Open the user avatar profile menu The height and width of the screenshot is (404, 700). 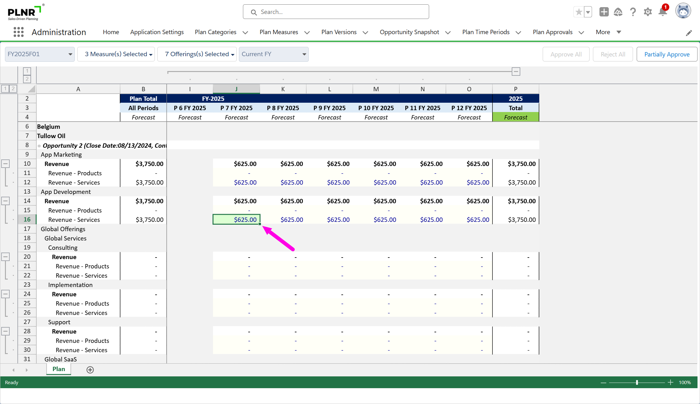click(683, 11)
